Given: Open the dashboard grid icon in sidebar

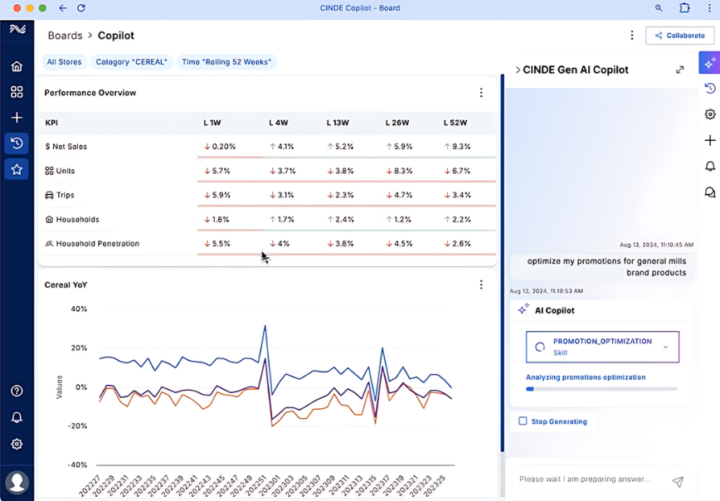Looking at the screenshot, I should point(17,92).
